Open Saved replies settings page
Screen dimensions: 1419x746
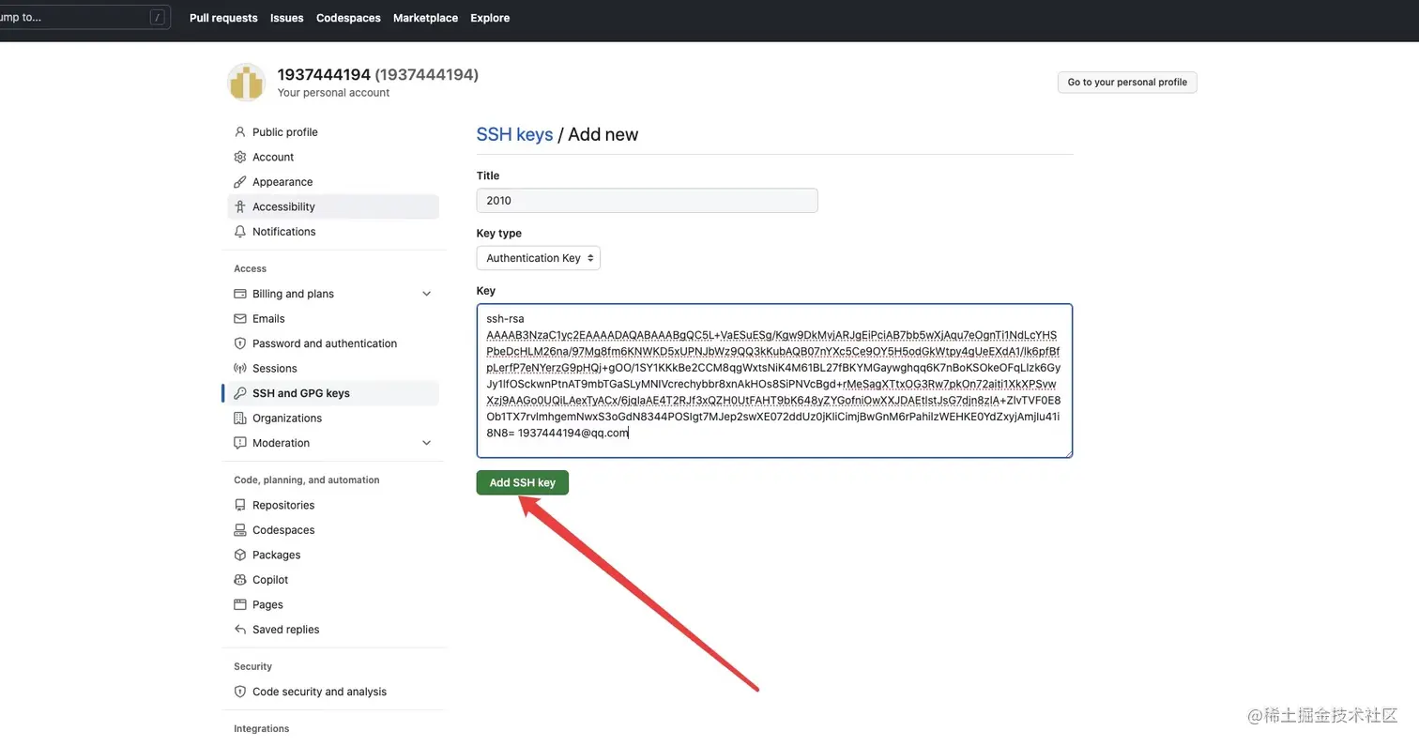pos(333,630)
